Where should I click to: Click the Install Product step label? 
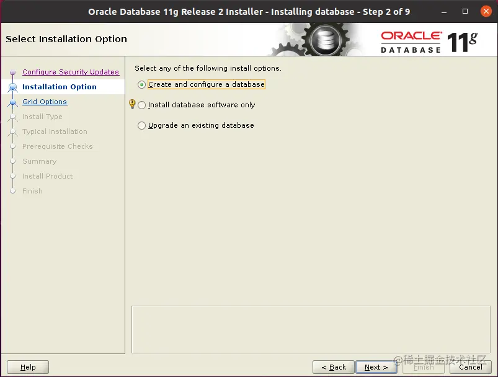(x=47, y=176)
